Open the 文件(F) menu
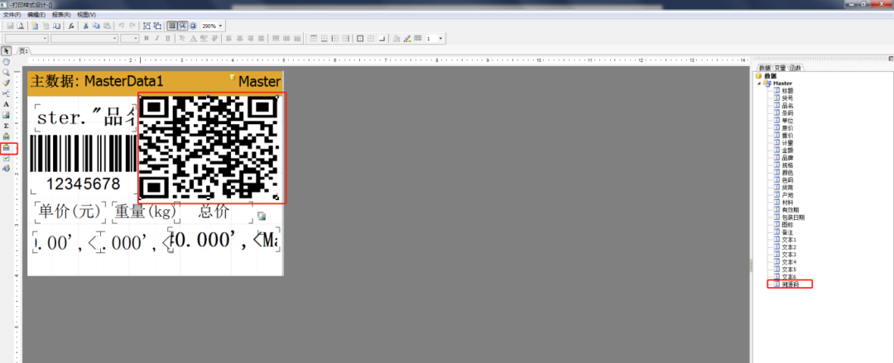Screen dimensions: 894x363 (x=12, y=15)
